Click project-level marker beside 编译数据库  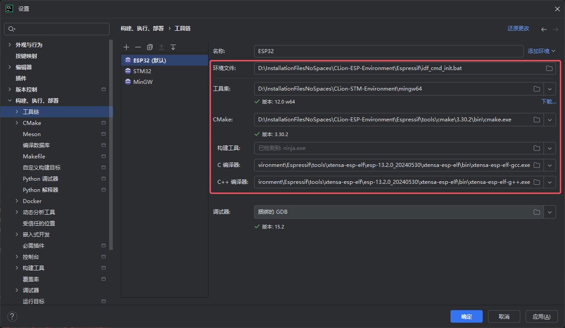(103, 145)
